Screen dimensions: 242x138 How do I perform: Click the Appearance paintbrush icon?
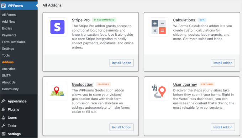click(x=4, y=101)
